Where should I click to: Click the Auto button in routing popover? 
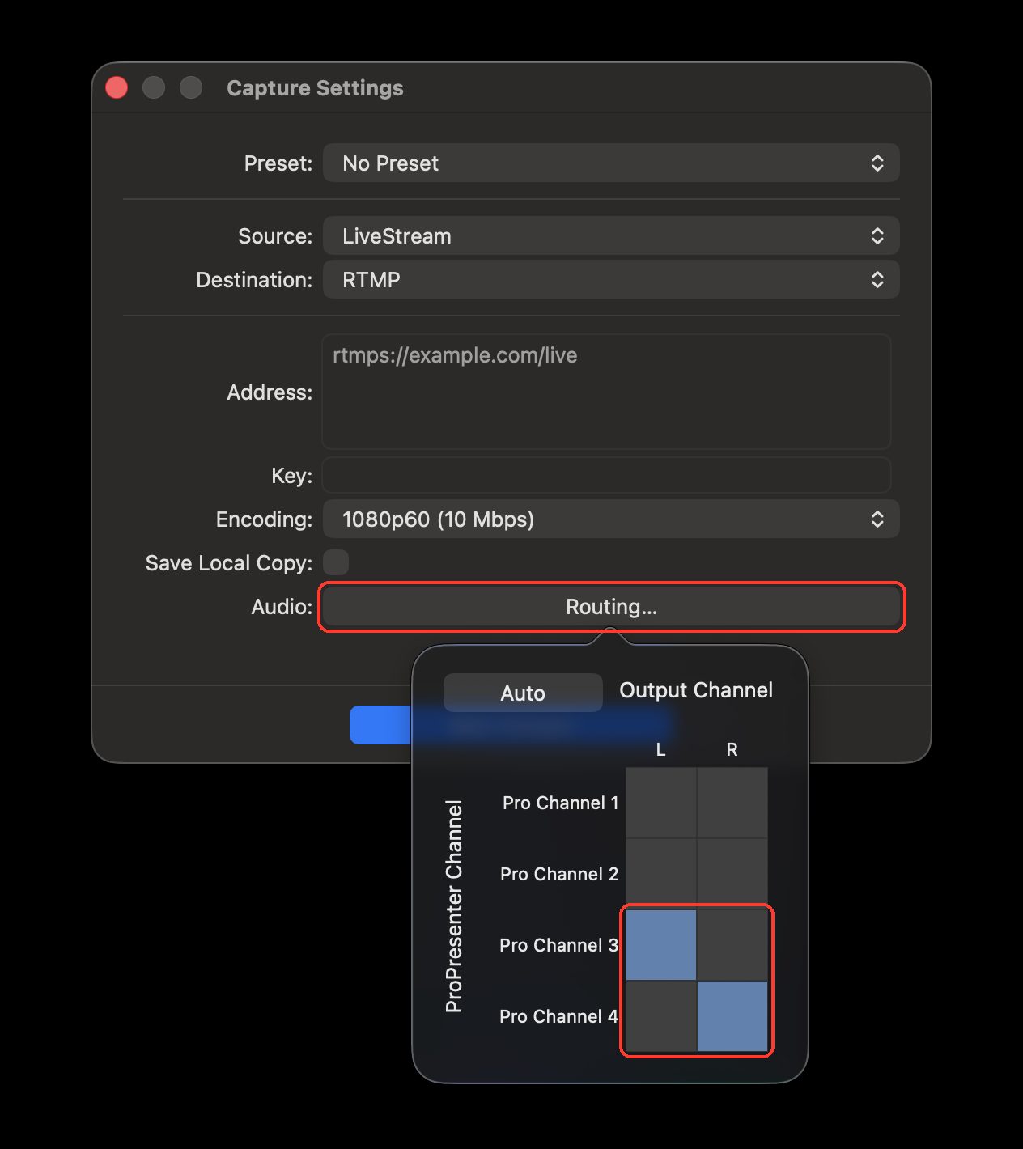point(523,693)
